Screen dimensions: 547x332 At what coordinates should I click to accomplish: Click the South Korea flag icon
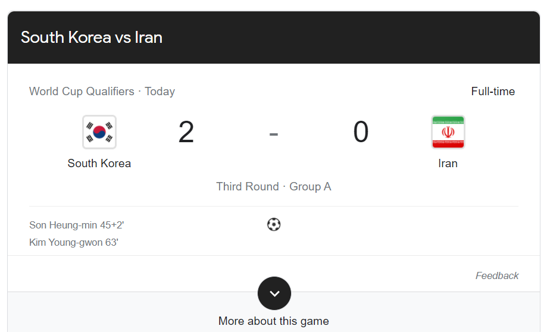[99, 132]
